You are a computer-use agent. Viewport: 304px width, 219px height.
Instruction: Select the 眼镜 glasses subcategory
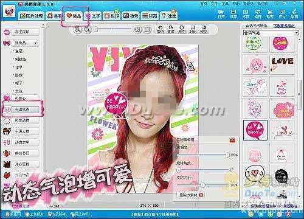19,75
